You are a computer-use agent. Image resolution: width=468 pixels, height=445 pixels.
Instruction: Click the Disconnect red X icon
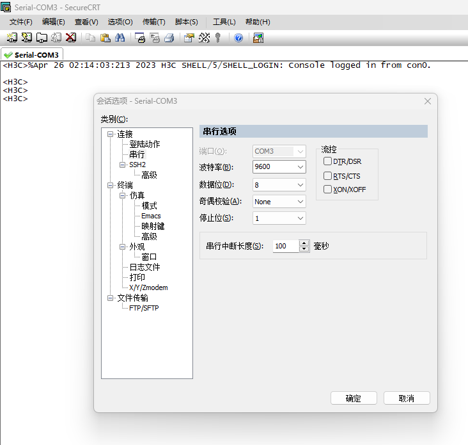pyautogui.click(x=71, y=38)
